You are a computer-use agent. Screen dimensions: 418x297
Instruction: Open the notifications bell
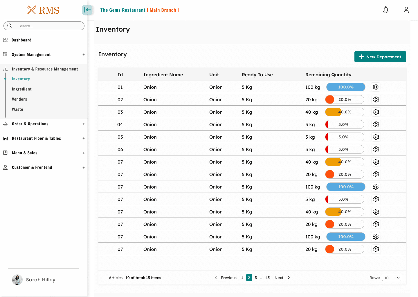385,10
